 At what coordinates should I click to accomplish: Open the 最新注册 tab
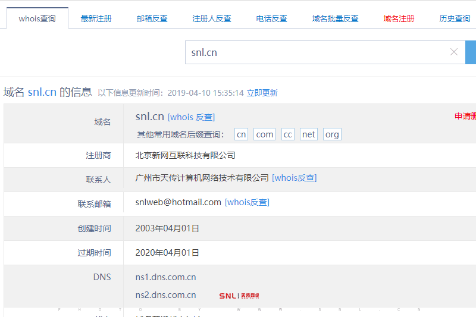(x=96, y=18)
